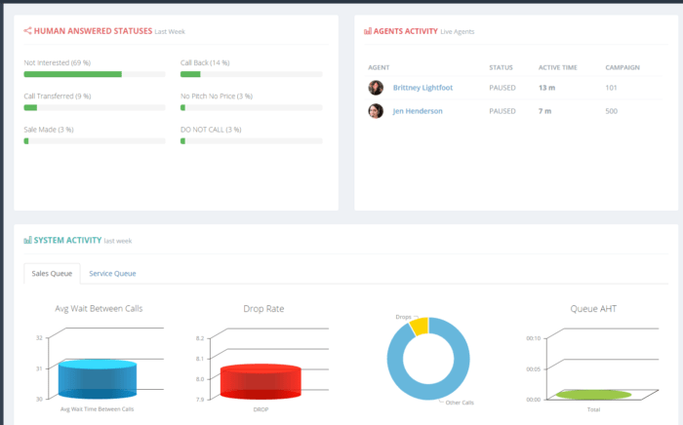The image size is (683, 425).
Task: Click the bar chart icon beside Agents Activity
Action: click(368, 31)
